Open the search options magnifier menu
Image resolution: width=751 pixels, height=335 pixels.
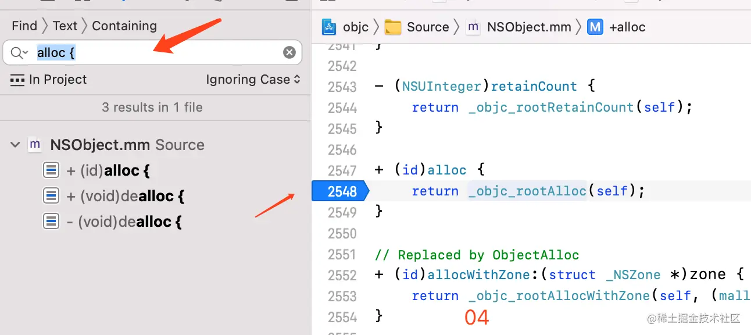[19, 53]
